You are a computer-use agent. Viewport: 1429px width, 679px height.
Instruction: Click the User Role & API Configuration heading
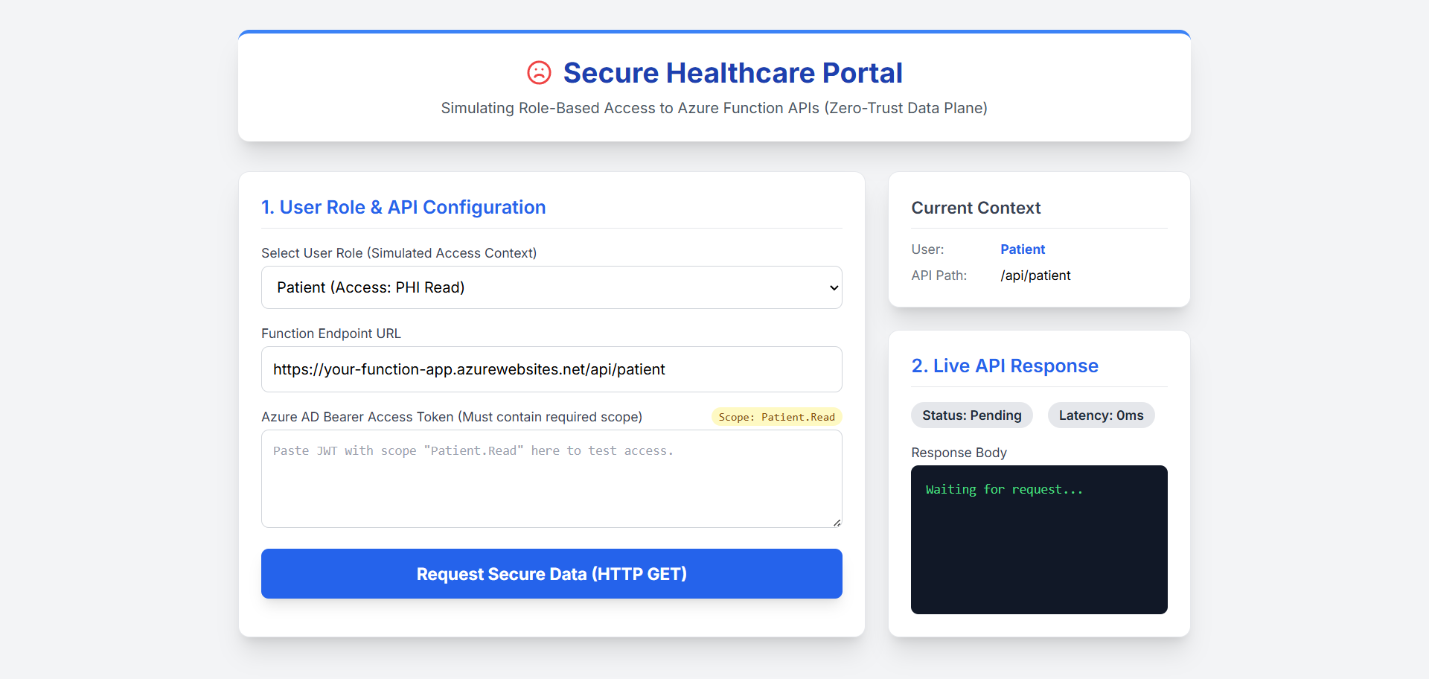click(403, 207)
